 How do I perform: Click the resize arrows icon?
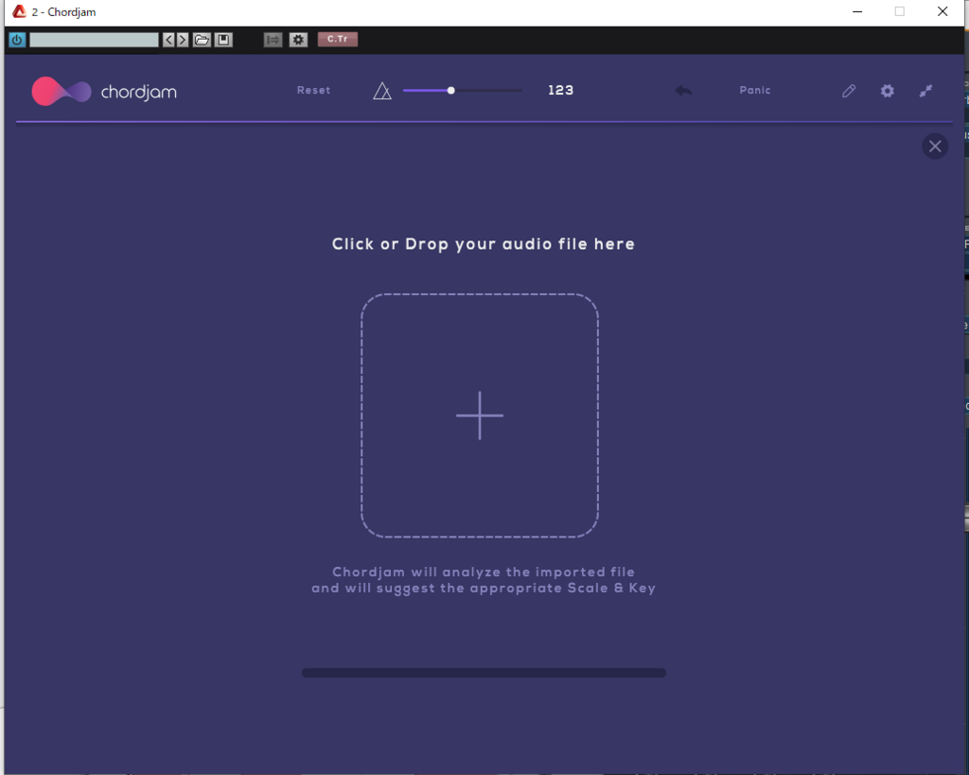(925, 92)
